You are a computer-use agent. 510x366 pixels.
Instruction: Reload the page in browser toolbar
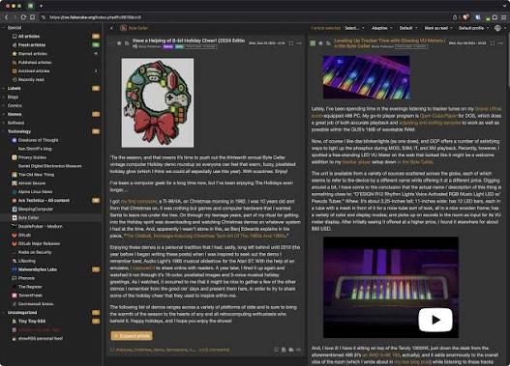tap(23, 17)
